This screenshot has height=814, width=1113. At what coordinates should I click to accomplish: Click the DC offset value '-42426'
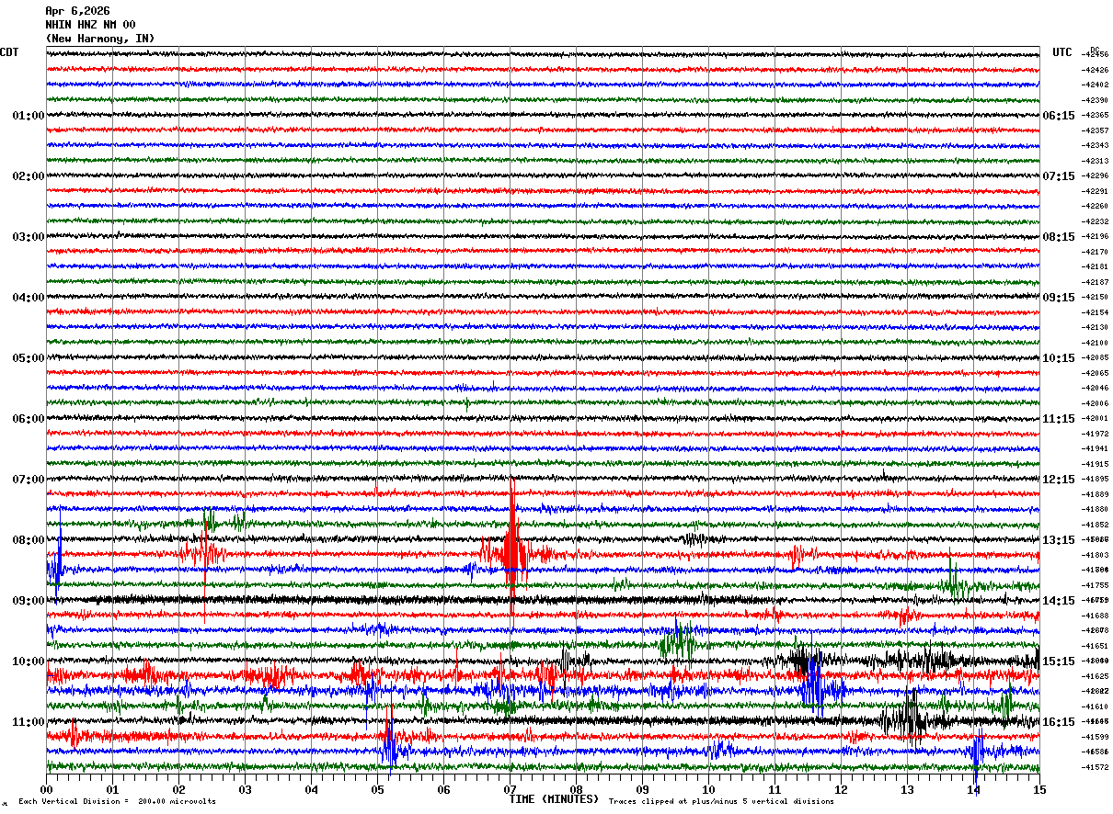[1096, 70]
